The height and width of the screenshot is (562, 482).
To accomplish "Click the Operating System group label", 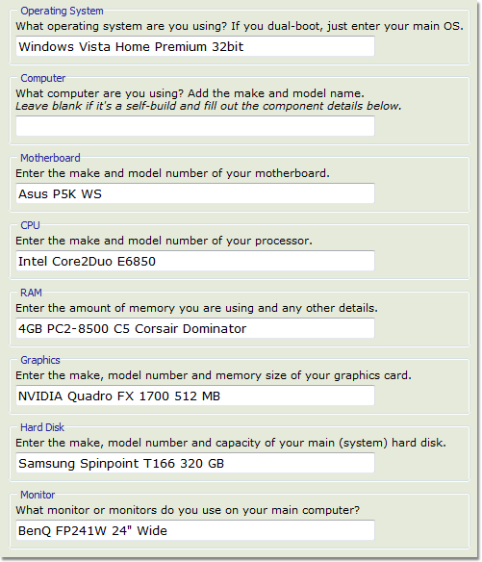I will (62, 12).
